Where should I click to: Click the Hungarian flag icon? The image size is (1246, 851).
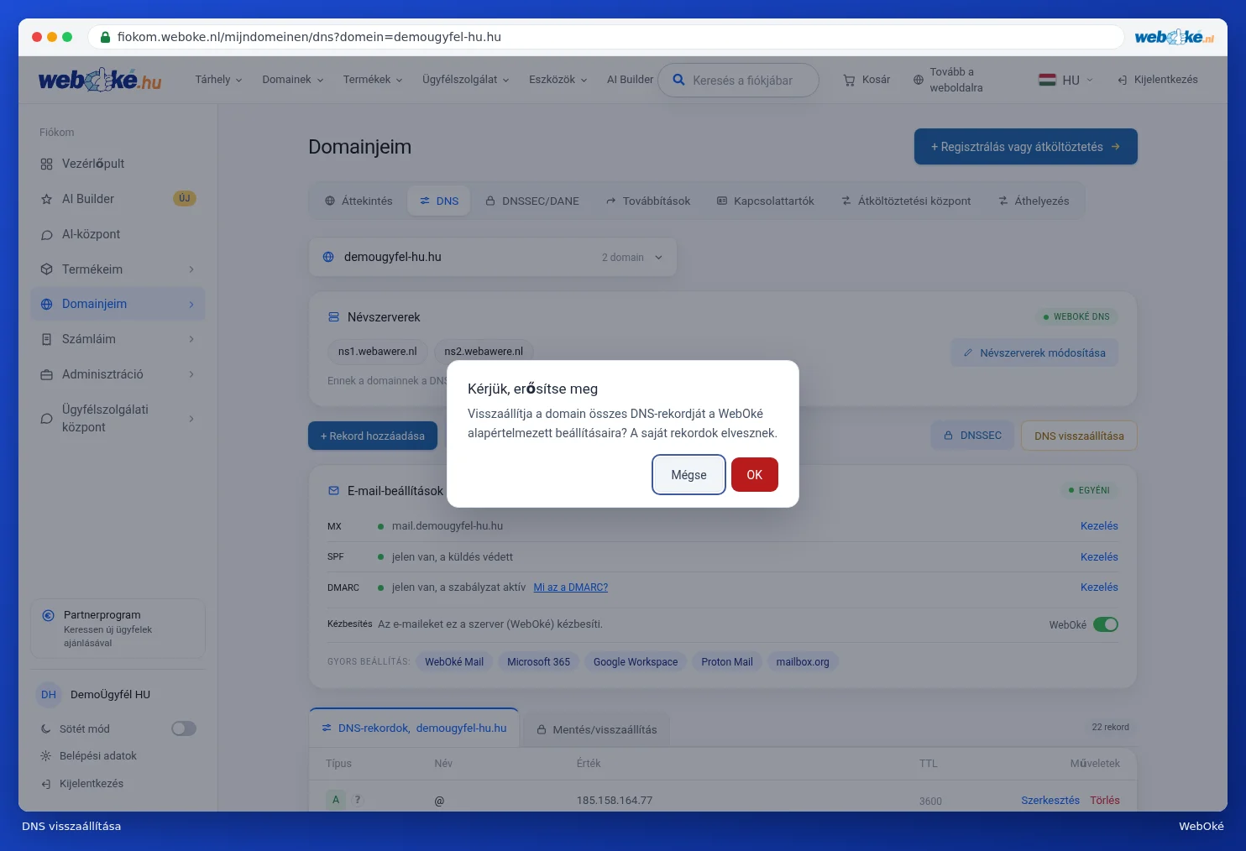1047,80
